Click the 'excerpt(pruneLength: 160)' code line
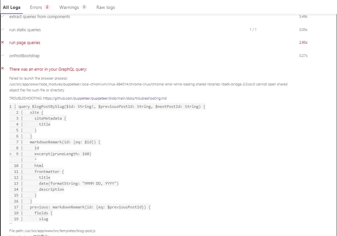 [63, 154]
